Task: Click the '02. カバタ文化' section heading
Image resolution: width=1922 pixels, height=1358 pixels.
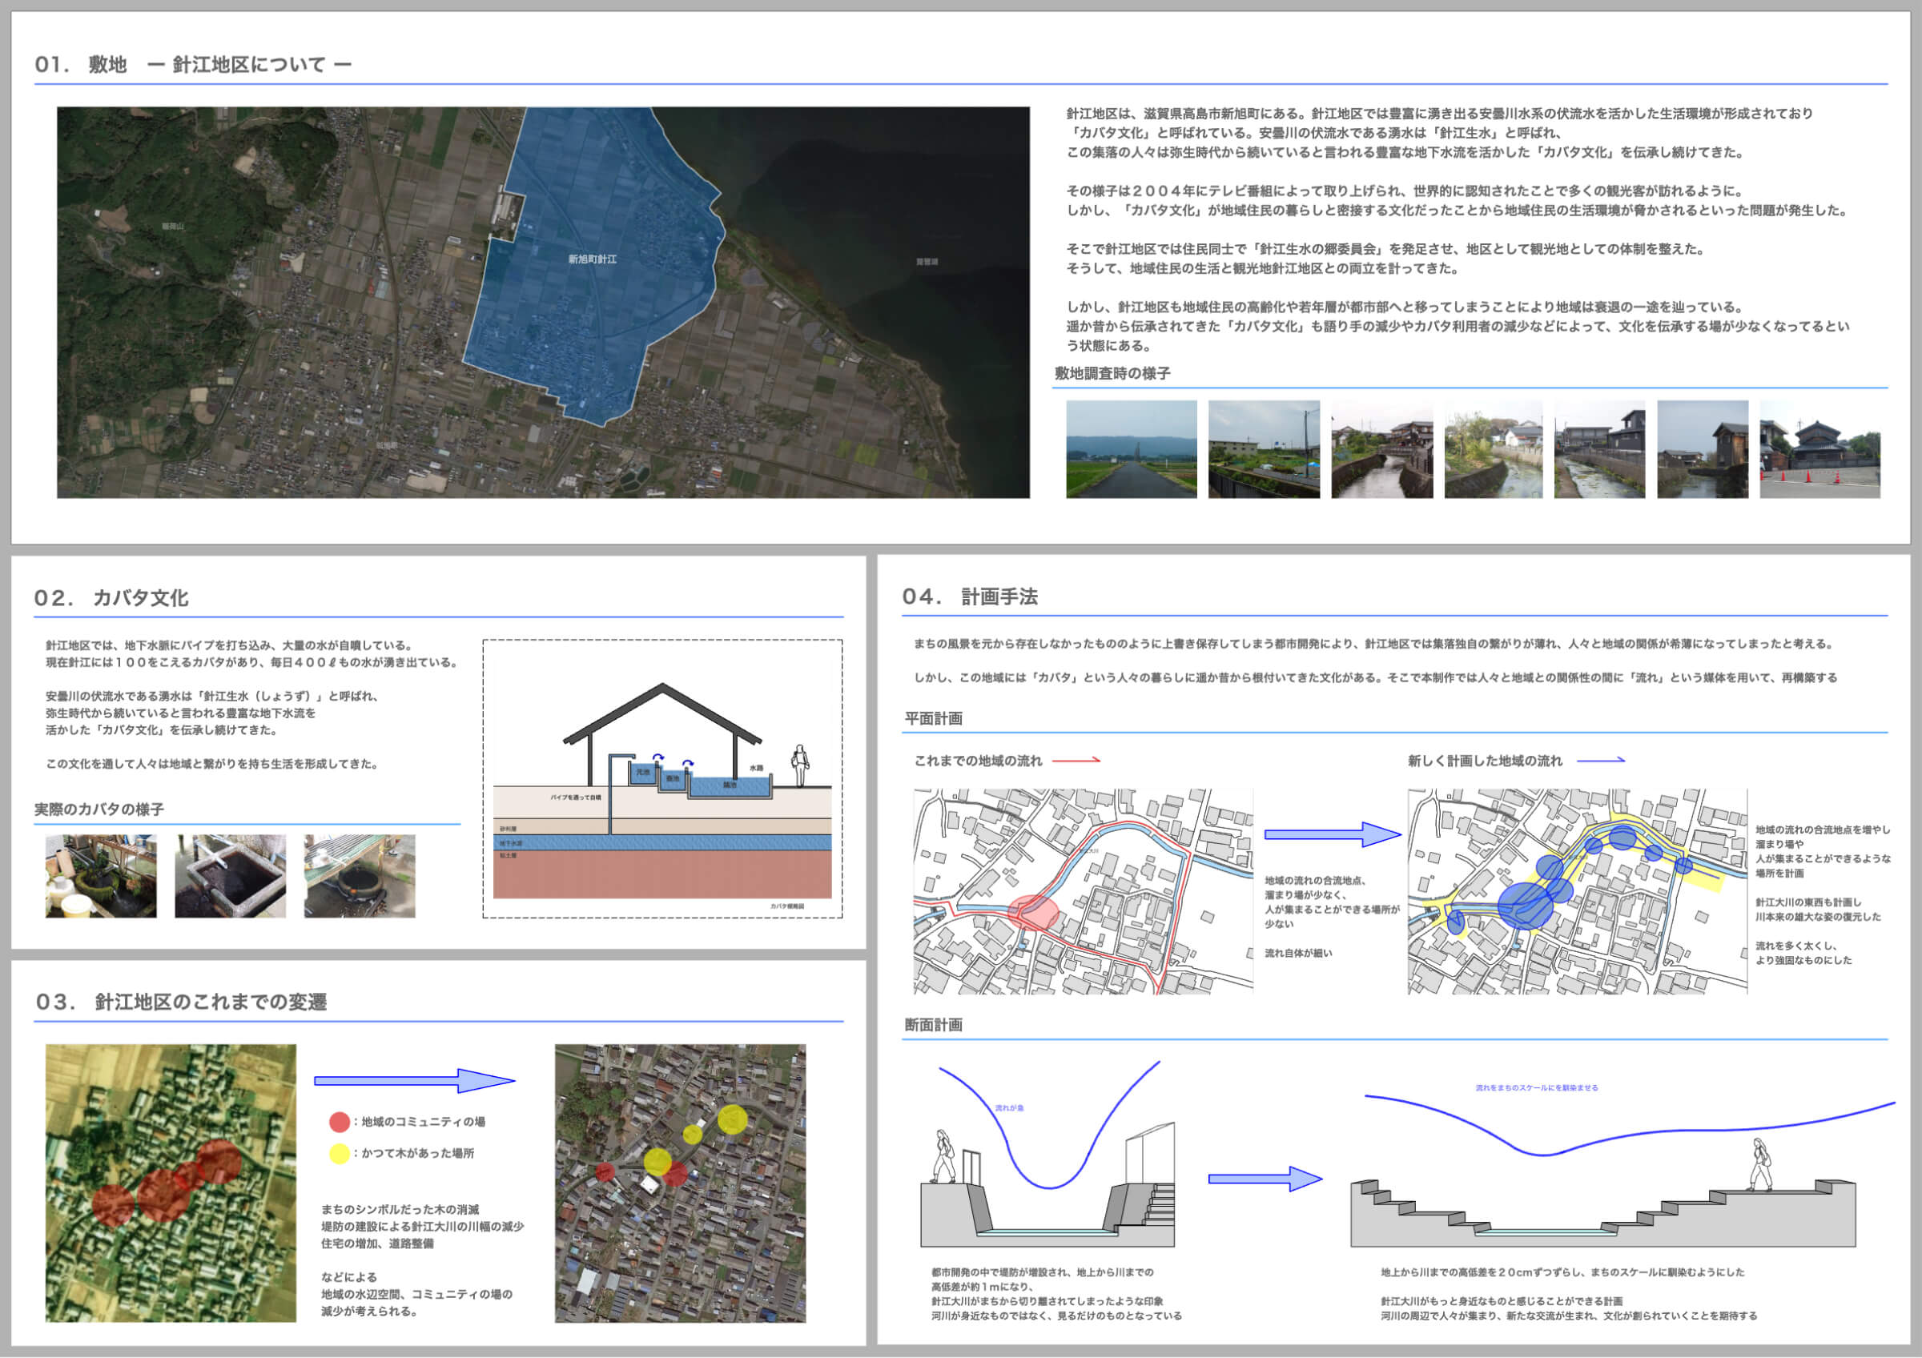Action: (111, 597)
